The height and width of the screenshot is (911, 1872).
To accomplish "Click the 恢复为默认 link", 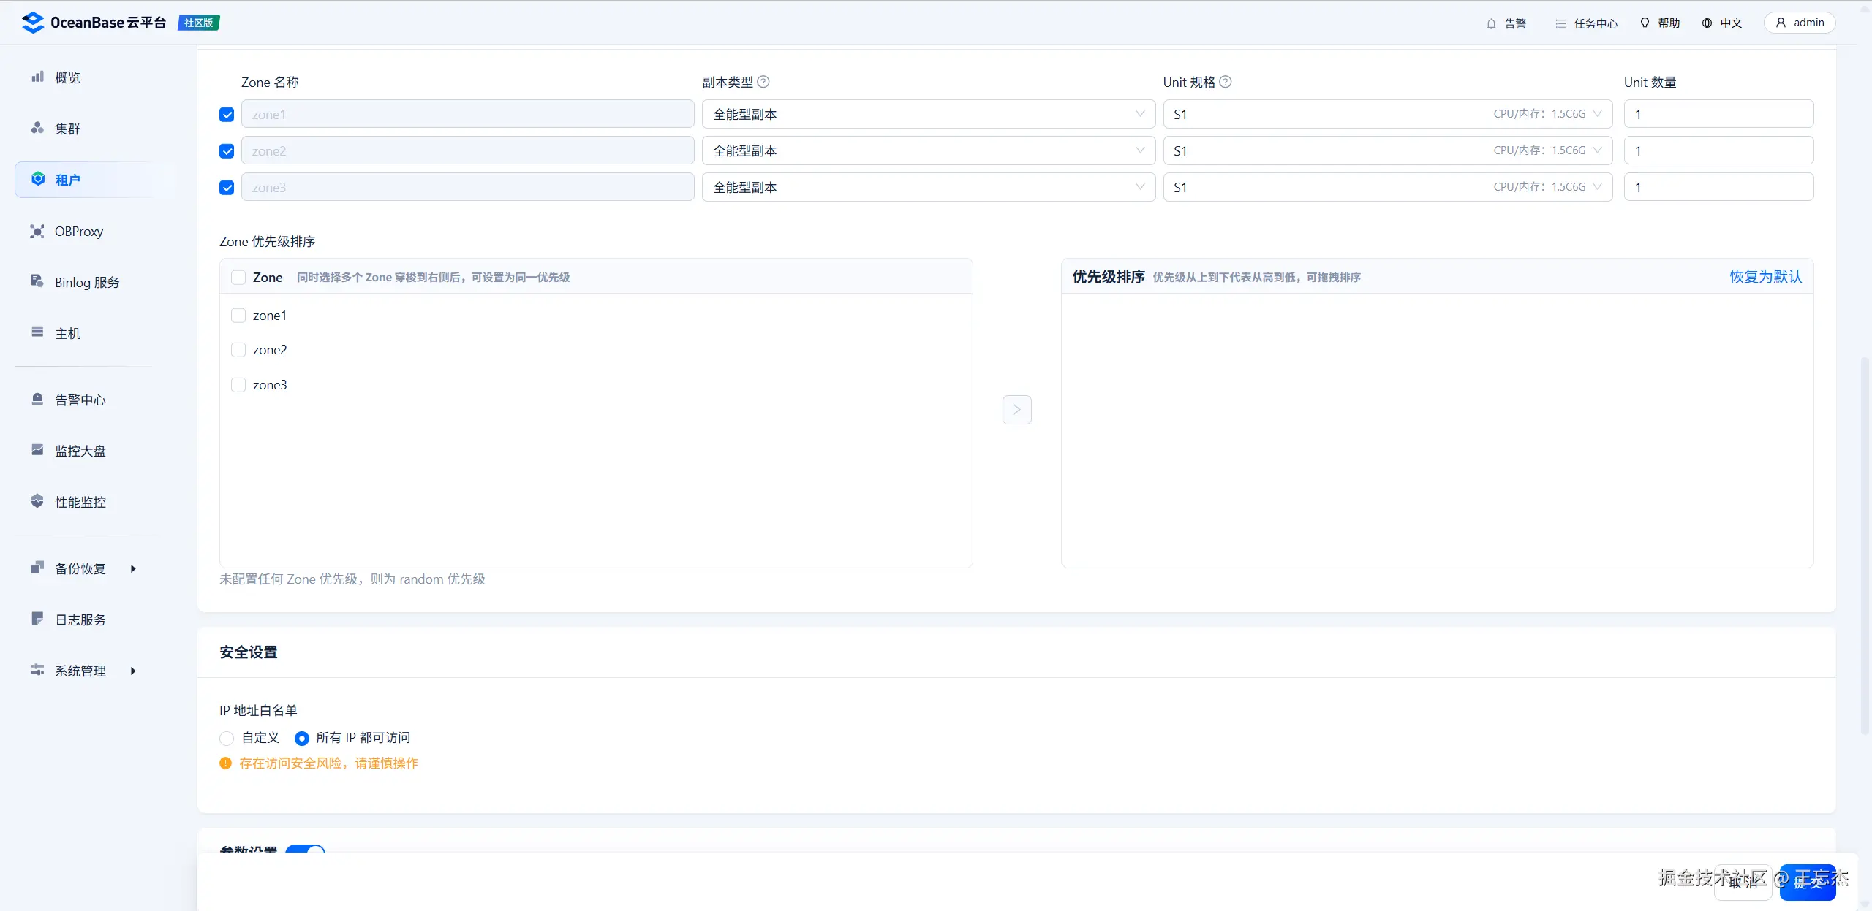I will coord(1765,277).
